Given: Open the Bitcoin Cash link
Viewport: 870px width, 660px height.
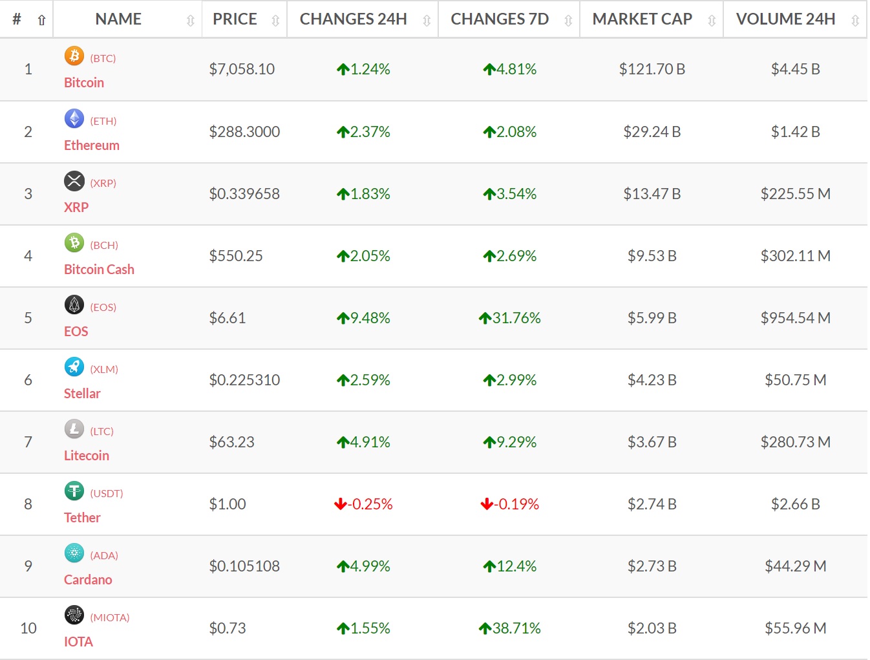Looking at the screenshot, I should [x=99, y=270].
